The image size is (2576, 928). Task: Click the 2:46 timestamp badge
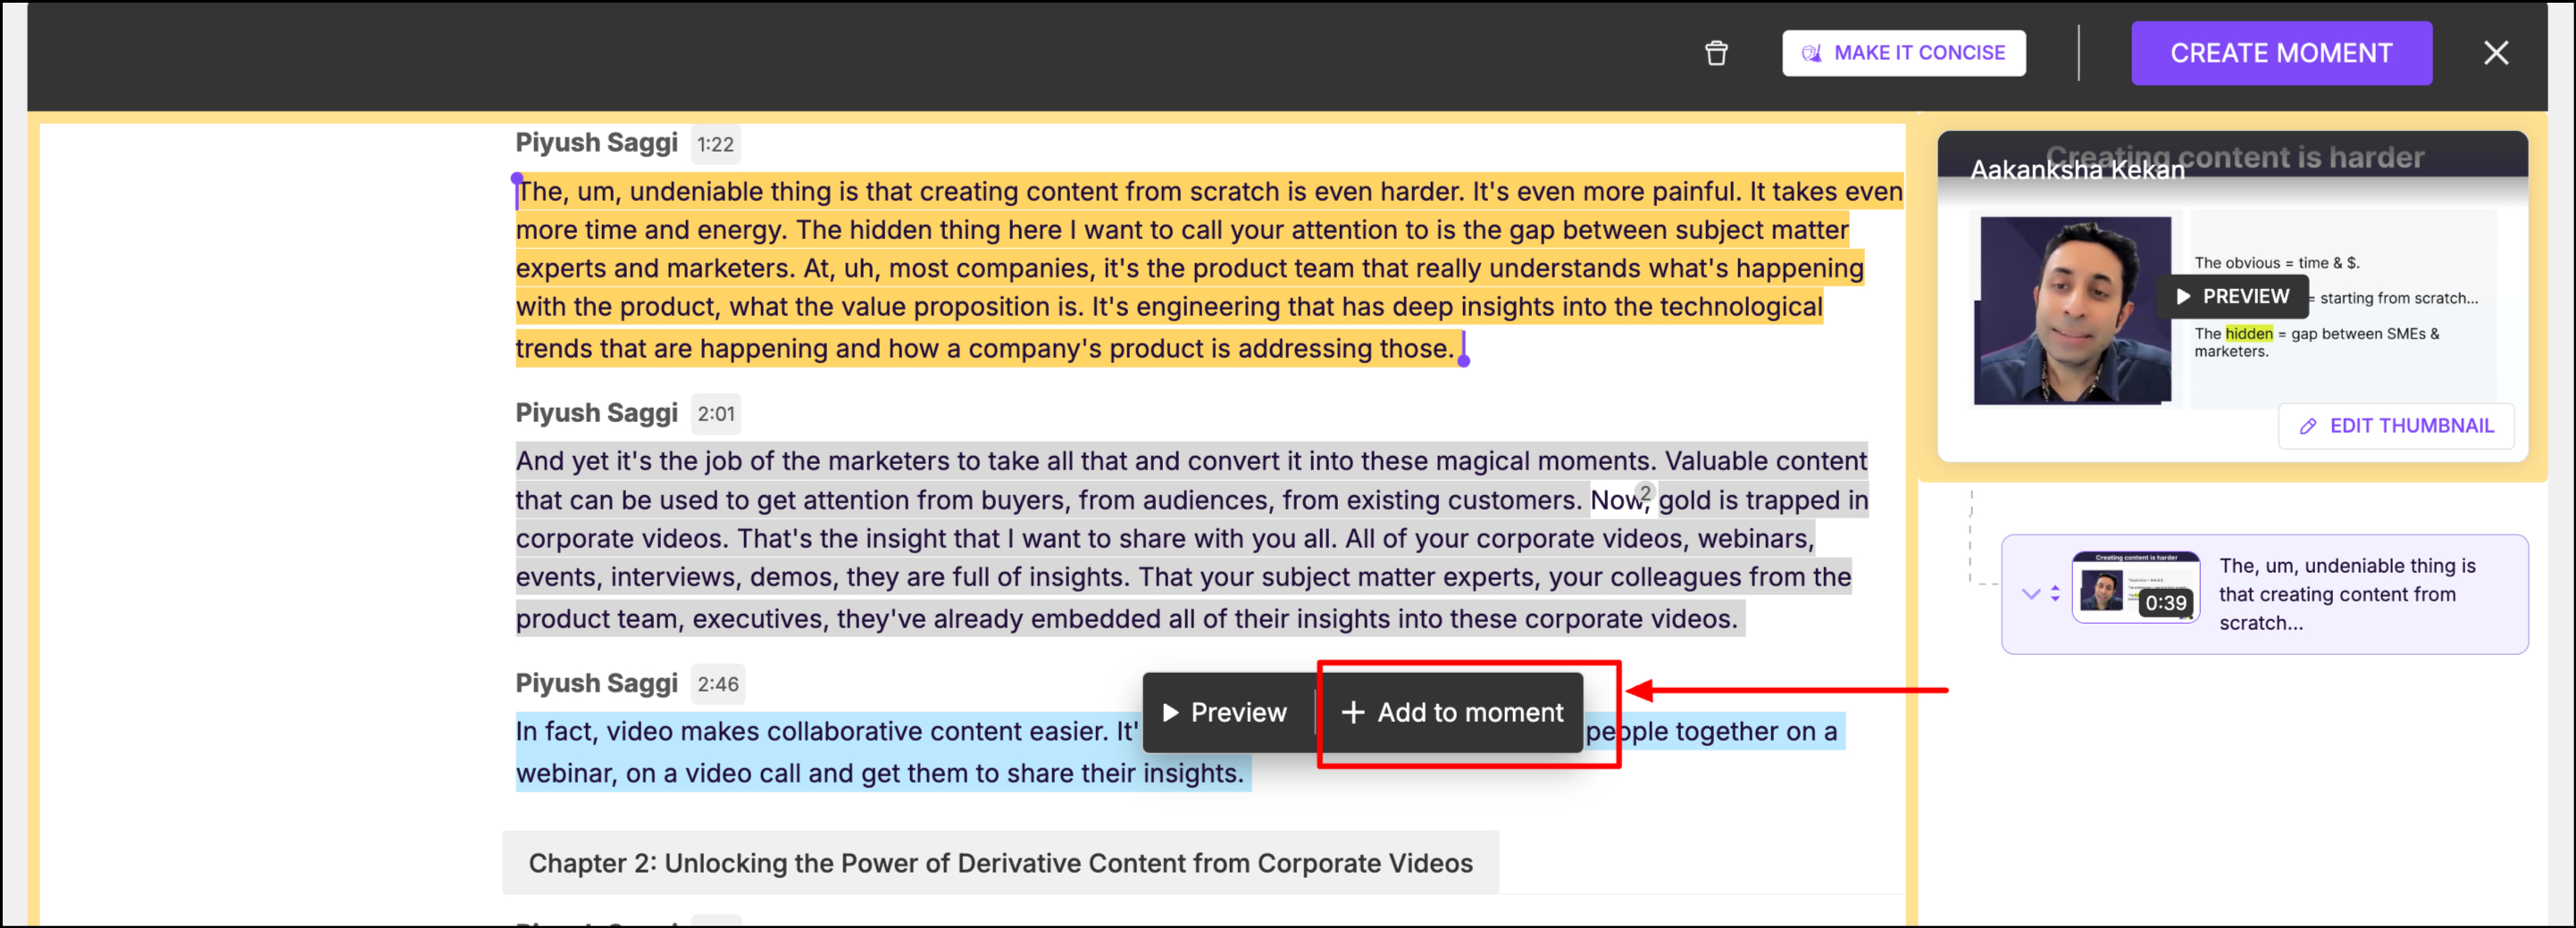(718, 684)
